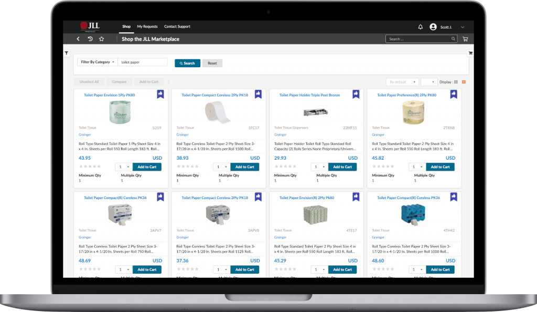Go back with the left arrow
The height and width of the screenshot is (312, 537).
(x=78, y=39)
